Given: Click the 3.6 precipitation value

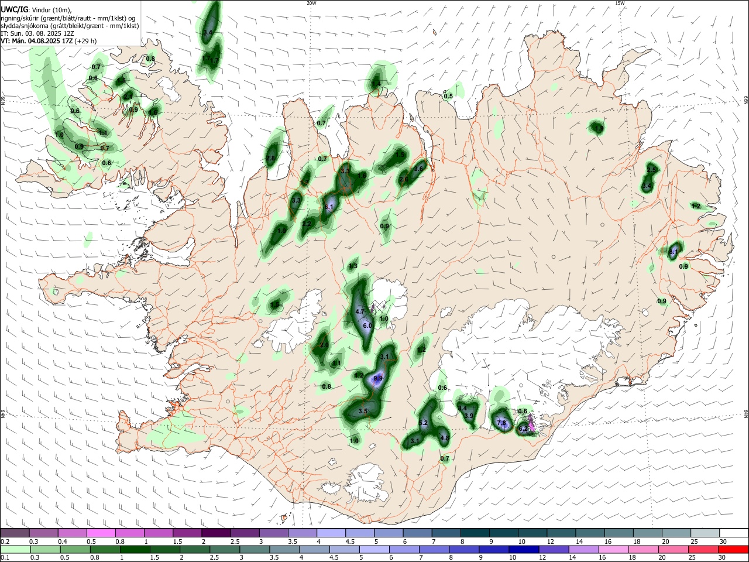Looking at the screenshot, I should tap(418, 169).
